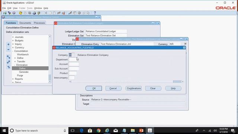Image resolution: width=238 pixels, height=134 pixels.
Task: Click the Cut scissors toolbar icon
Action: (46, 13)
